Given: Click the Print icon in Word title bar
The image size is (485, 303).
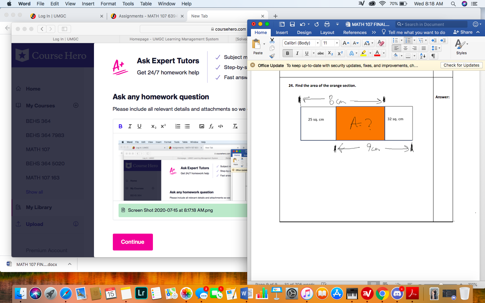Looking at the screenshot, I should point(327,24).
